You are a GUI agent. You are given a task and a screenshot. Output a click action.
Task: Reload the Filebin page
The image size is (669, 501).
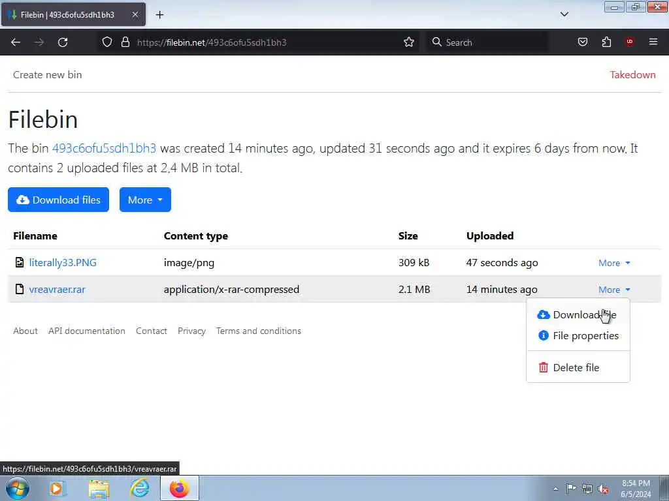63,42
